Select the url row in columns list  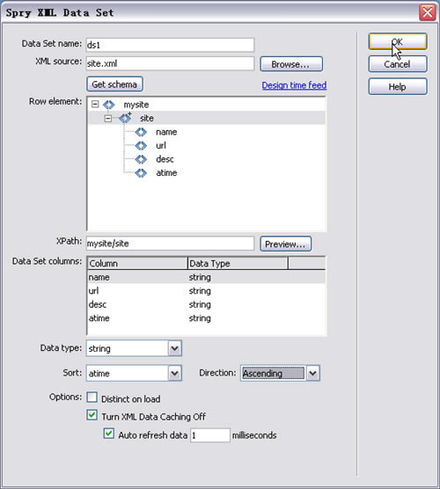[206, 290]
